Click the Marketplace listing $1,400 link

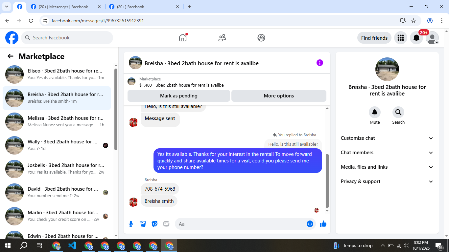coord(181,85)
